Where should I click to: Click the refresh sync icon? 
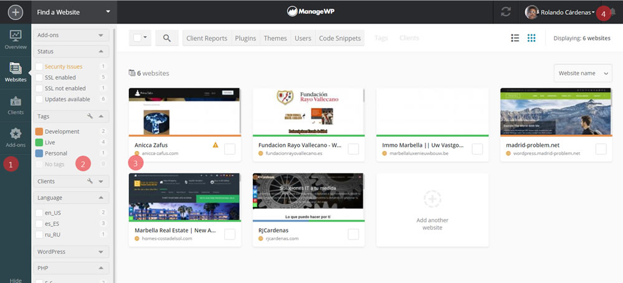(506, 12)
